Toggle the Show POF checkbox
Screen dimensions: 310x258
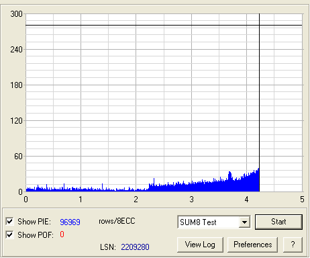click(9, 234)
